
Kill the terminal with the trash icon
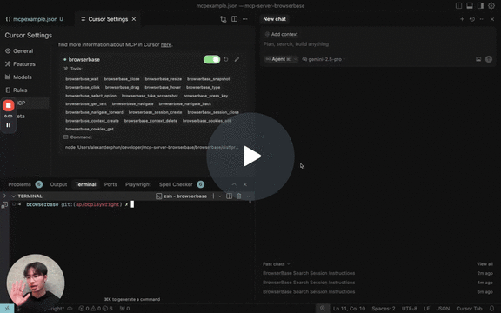[x=238, y=196]
